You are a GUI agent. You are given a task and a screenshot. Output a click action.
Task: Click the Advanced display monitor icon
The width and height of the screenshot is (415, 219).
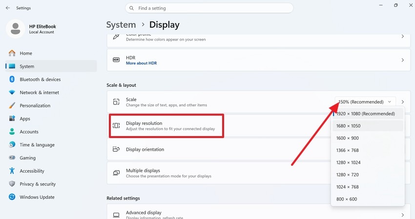[116, 215]
